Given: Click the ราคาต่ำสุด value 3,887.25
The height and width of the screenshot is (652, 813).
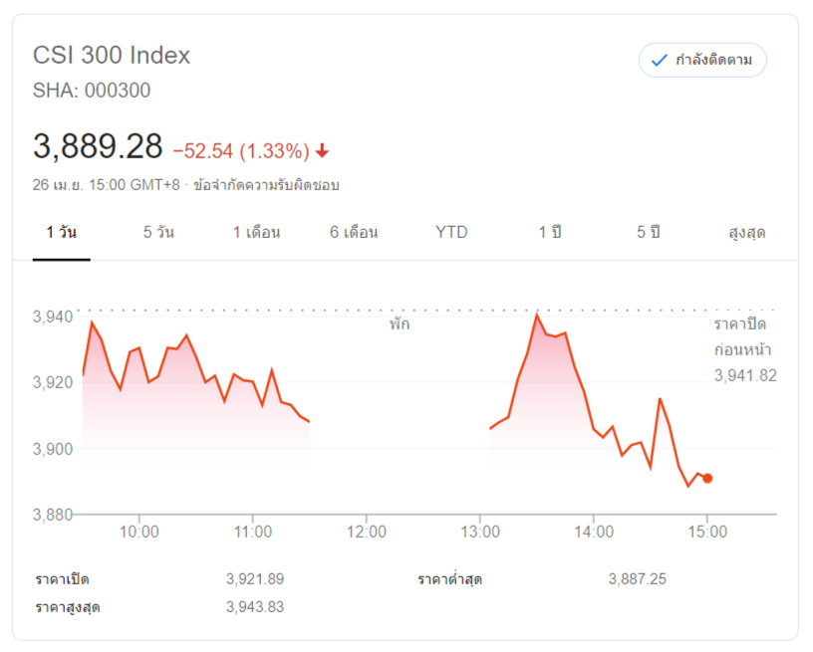Looking at the screenshot, I should [x=639, y=579].
